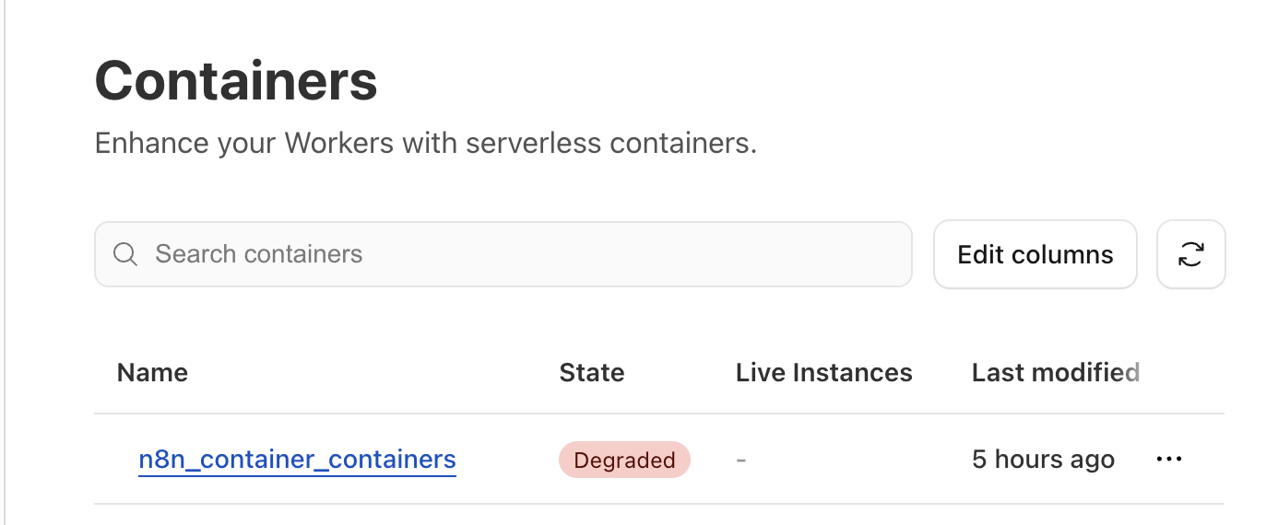Image resolution: width=1278 pixels, height=525 pixels.
Task: Sort by the Name column header
Action: tap(152, 372)
